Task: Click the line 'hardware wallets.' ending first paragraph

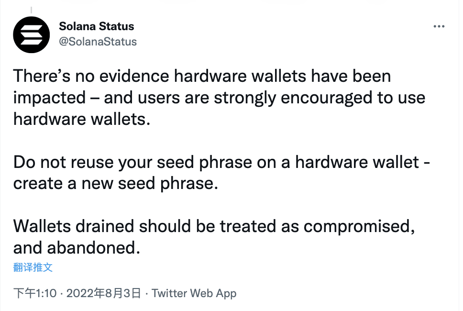Action: point(82,119)
